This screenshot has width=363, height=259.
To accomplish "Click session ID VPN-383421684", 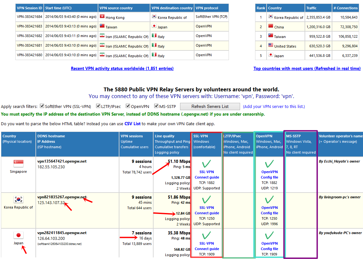I will [x=30, y=17].
